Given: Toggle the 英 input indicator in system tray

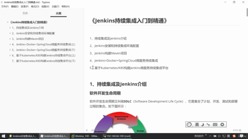Looking at the screenshot, I should (x=228, y=136).
